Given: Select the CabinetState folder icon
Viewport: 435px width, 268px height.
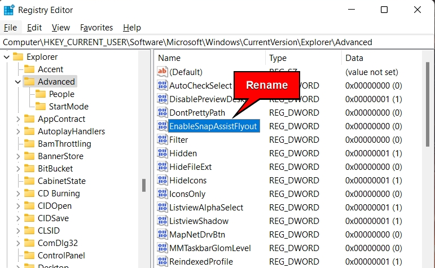Looking at the screenshot, I should 29,181.
